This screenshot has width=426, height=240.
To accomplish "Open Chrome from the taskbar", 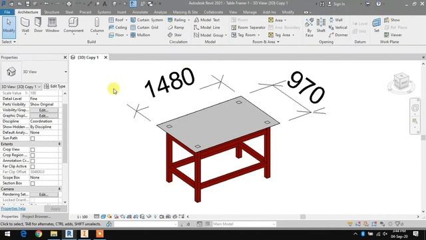I will click(x=39, y=234).
